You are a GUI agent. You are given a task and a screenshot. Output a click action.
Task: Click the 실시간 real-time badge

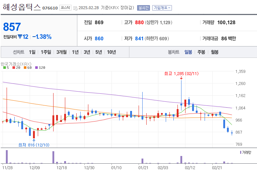pos(144,8)
